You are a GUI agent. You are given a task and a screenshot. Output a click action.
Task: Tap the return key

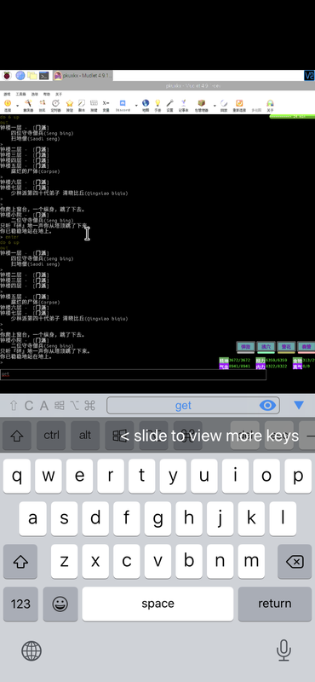pyautogui.click(x=275, y=604)
